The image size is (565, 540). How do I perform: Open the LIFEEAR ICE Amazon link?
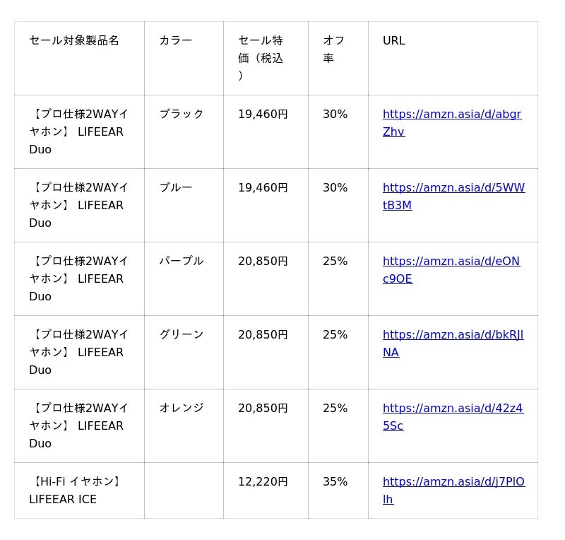[453, 482]
